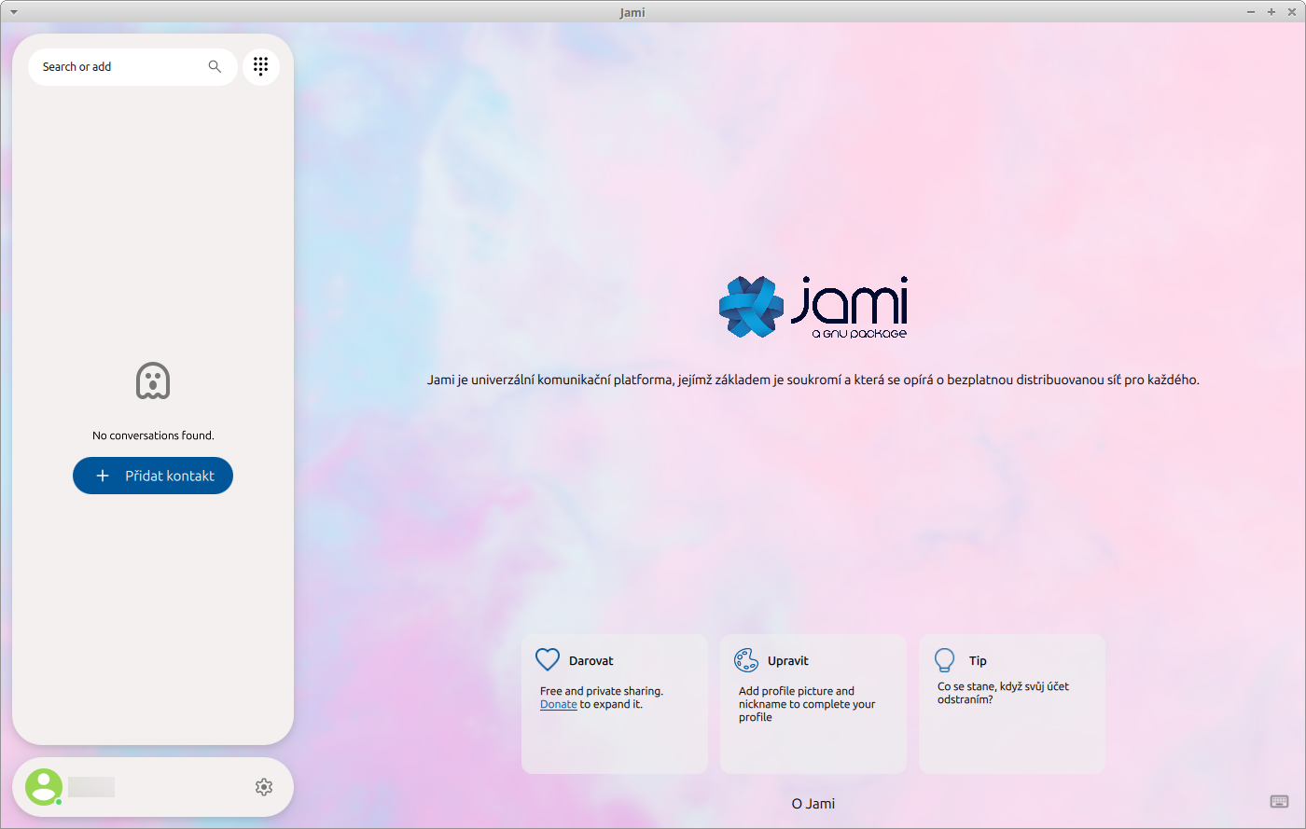This screenshot has height=829, width=1306.
Task: Open settings via gear icon
Action: [x=264, y=787]
